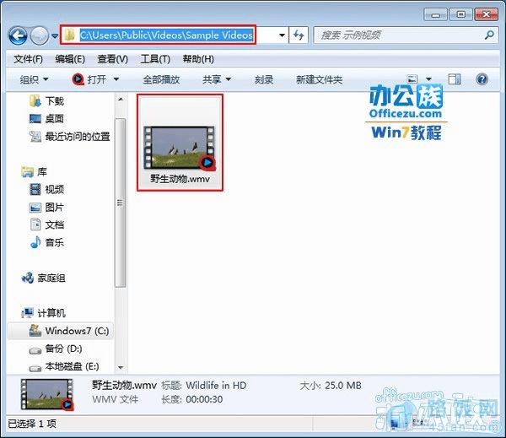
Task: Select 计算机 in the navigation pane
Action: (x=51, y=313)
